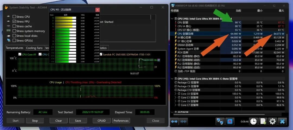Open HWiNFO network remote monitoring icon
The height and width of the screenshot is (130, 293).
[x=220, y=121]
